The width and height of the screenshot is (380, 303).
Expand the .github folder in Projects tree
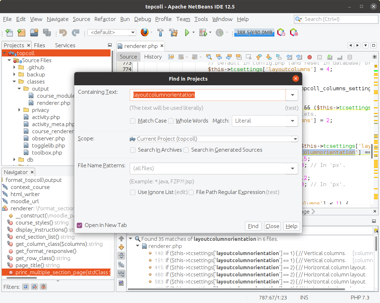(14, 67)
